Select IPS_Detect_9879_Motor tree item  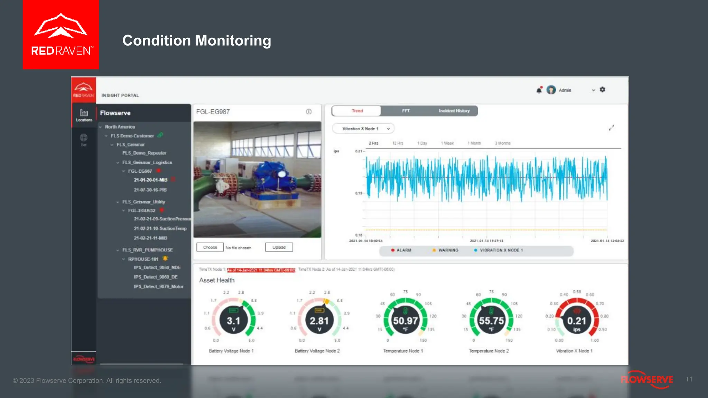(158, 286)
